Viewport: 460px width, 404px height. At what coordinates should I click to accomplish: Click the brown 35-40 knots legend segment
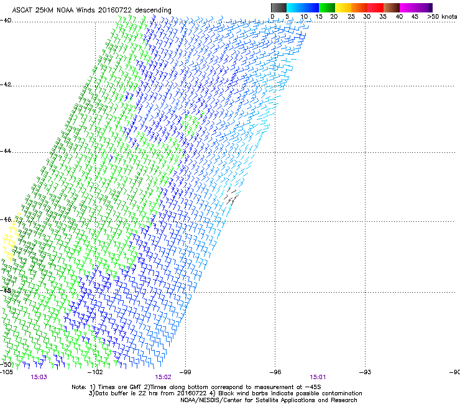pyautogui.click(x=392, y=7)
